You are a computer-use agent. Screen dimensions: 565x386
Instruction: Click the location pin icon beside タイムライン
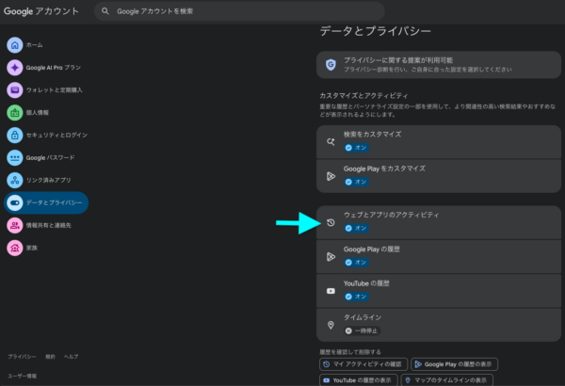pos(331,325)
